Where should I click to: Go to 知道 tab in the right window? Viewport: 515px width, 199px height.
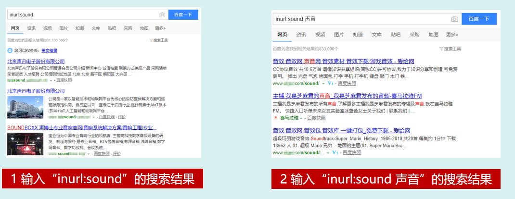pyautogui.click(x=358, y=35)
